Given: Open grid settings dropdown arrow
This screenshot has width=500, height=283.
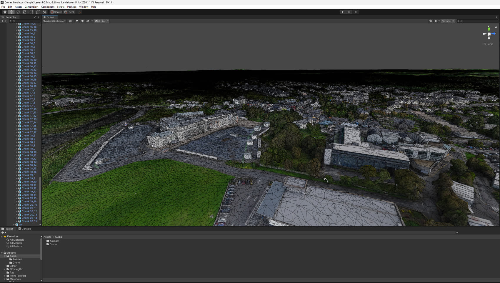Looking at the screenshot, I should pyautogui.click(x=108, y=21).
